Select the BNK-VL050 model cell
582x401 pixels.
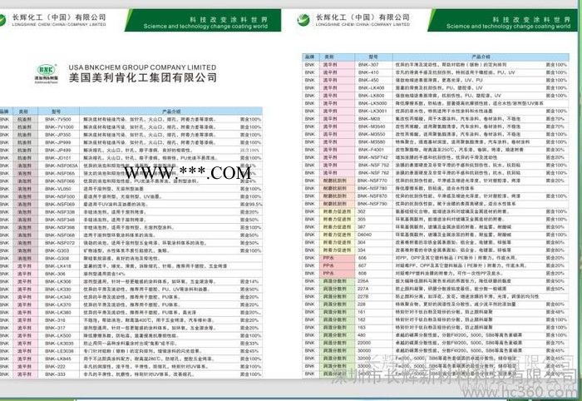tap(58, 189)
